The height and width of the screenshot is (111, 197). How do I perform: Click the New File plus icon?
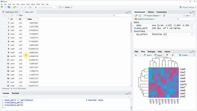tap(2, 7)
